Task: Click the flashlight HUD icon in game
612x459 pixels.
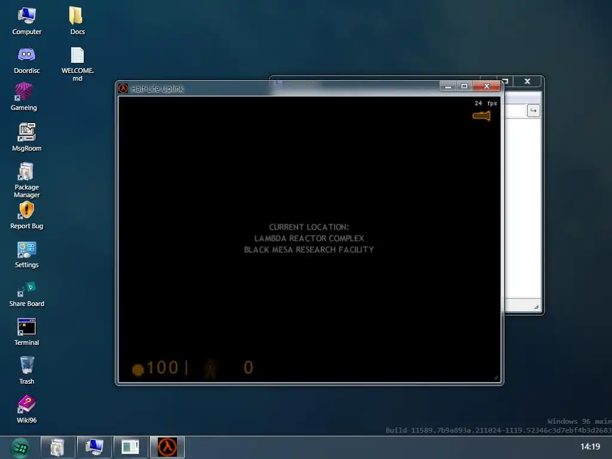Action: click(x=481, y=116)
